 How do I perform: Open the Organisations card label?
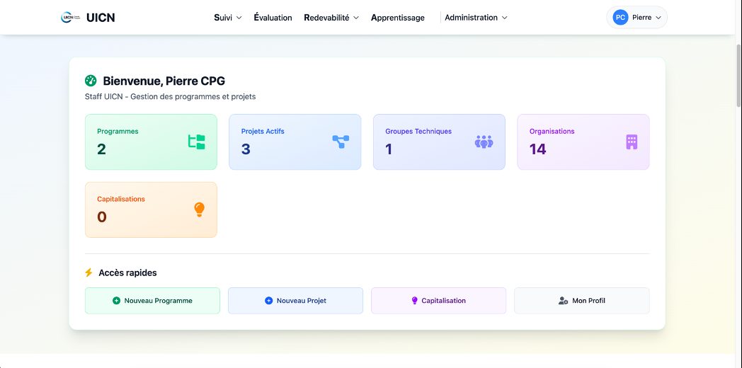[x=552, y=131]
